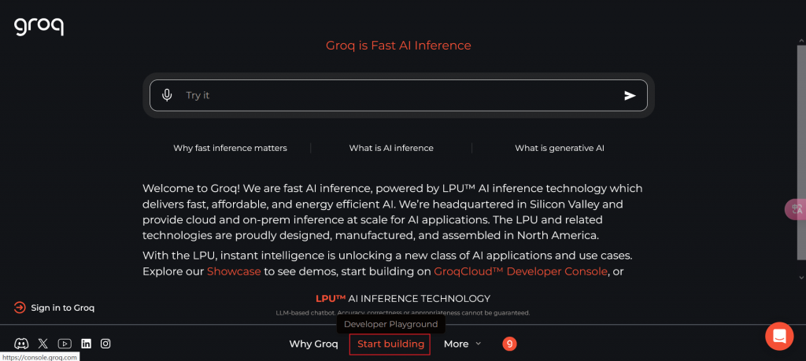Select "What is AI inference" suggestion
The width and height of the screenshot is (806, 361).
click(x=391, y=148)
